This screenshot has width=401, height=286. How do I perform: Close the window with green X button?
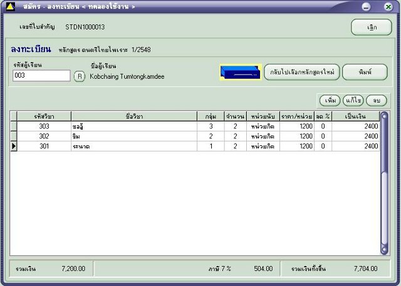[388, 7]
